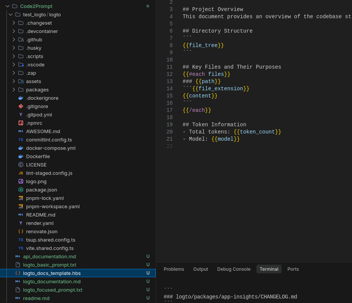Click the untracked U badge beside logto_documentation.md

tap(148, 281)
